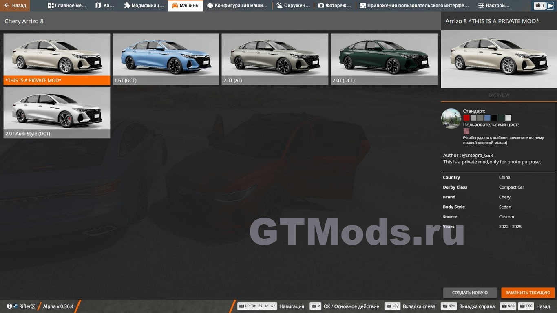
Task: Select the 2.0T (AT) configuration thumbnail
Action: 275,59
